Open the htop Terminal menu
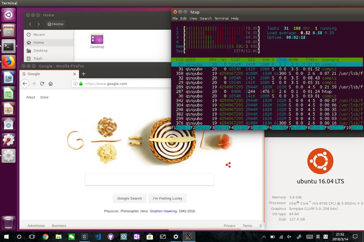The image size is (364, 242). (x=221, y=18)
